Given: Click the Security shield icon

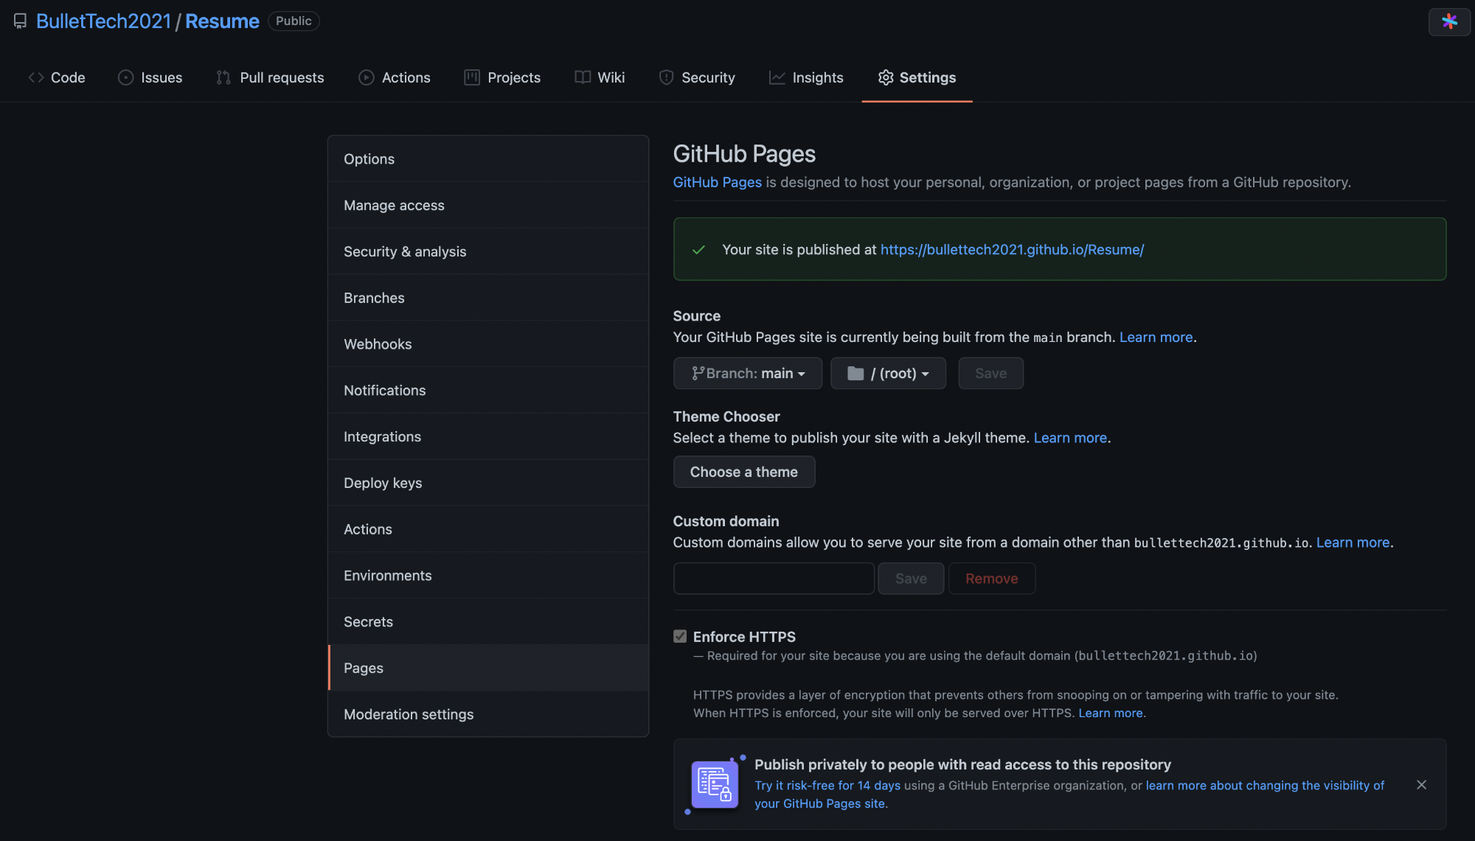Looking at the screenshot, I should coord(666,77).
